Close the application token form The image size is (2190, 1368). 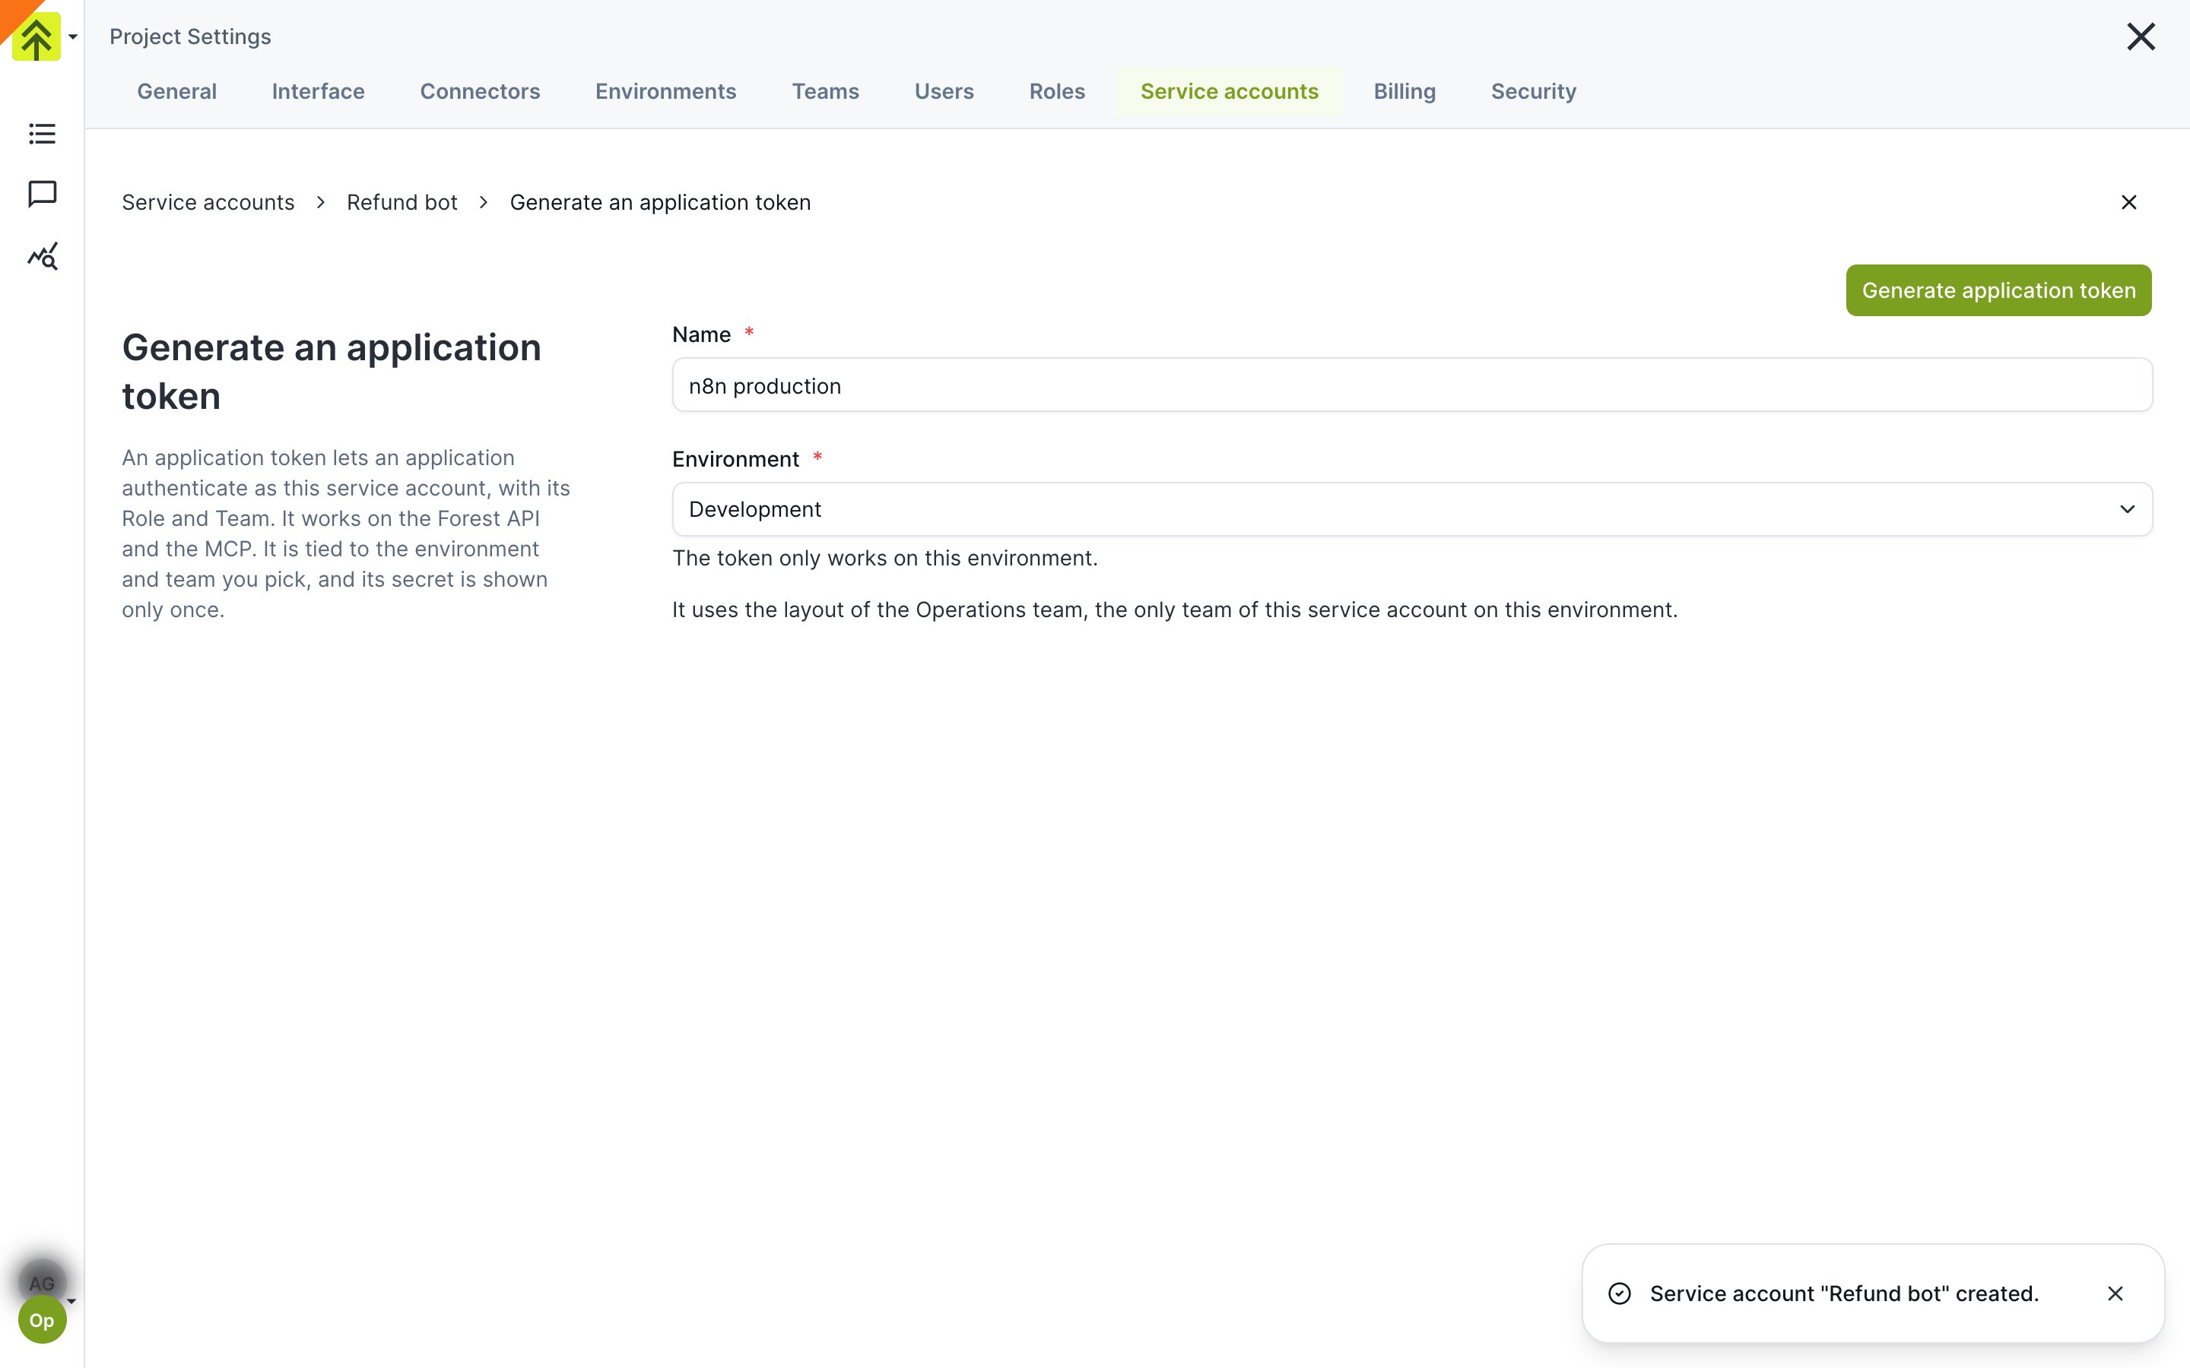(x=2128, y=201)
